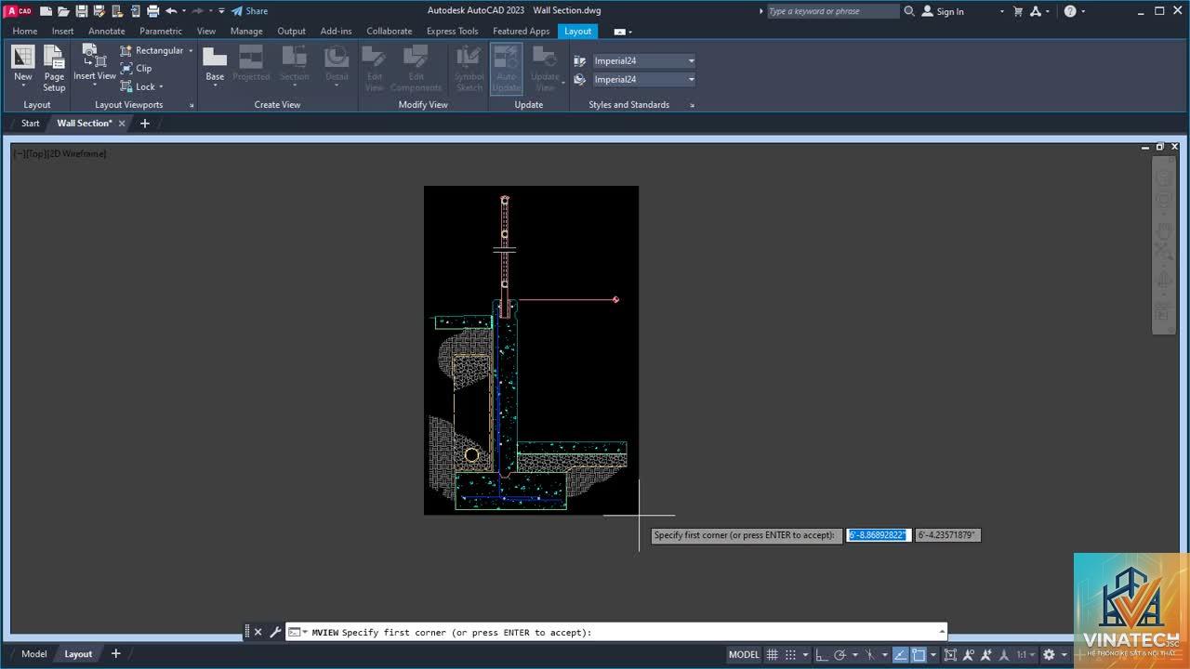Screen dimensions: 1190x669
Task: Open the Parametric ribbon tab
Action: point(161,31)
